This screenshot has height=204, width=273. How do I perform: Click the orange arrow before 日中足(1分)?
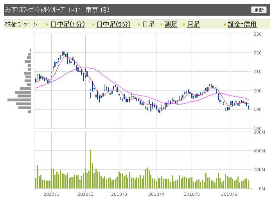coord(47,25)
